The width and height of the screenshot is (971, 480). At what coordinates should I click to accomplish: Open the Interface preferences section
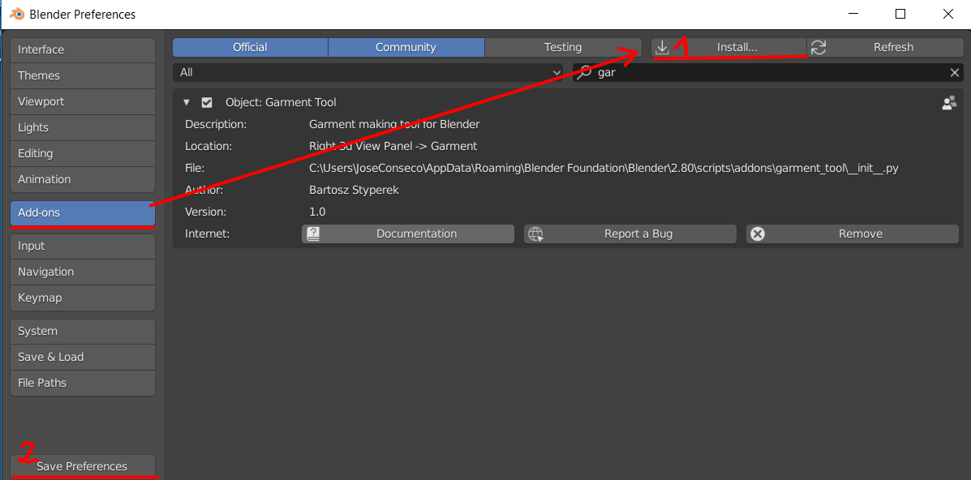pyautogui.click(x=83, y=49)
